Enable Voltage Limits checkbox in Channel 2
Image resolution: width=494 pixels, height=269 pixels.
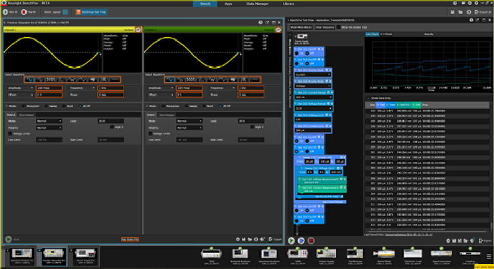tap(150, 133)
